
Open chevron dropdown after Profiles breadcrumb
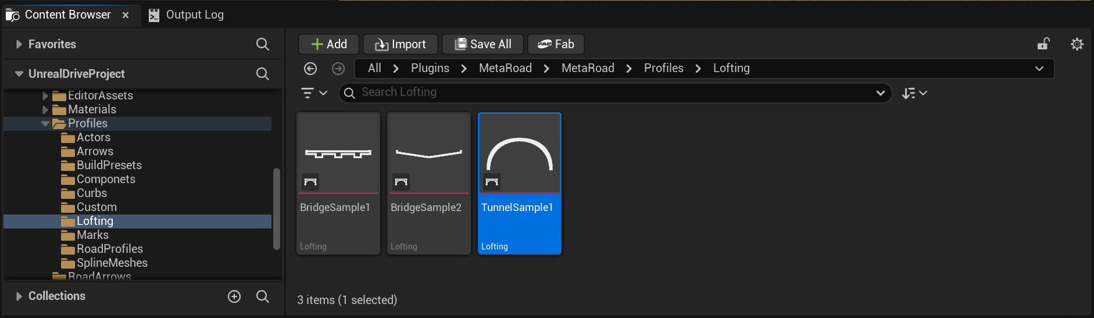[698, 69]
